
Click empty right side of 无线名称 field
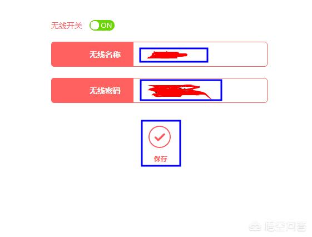[237, 55]
